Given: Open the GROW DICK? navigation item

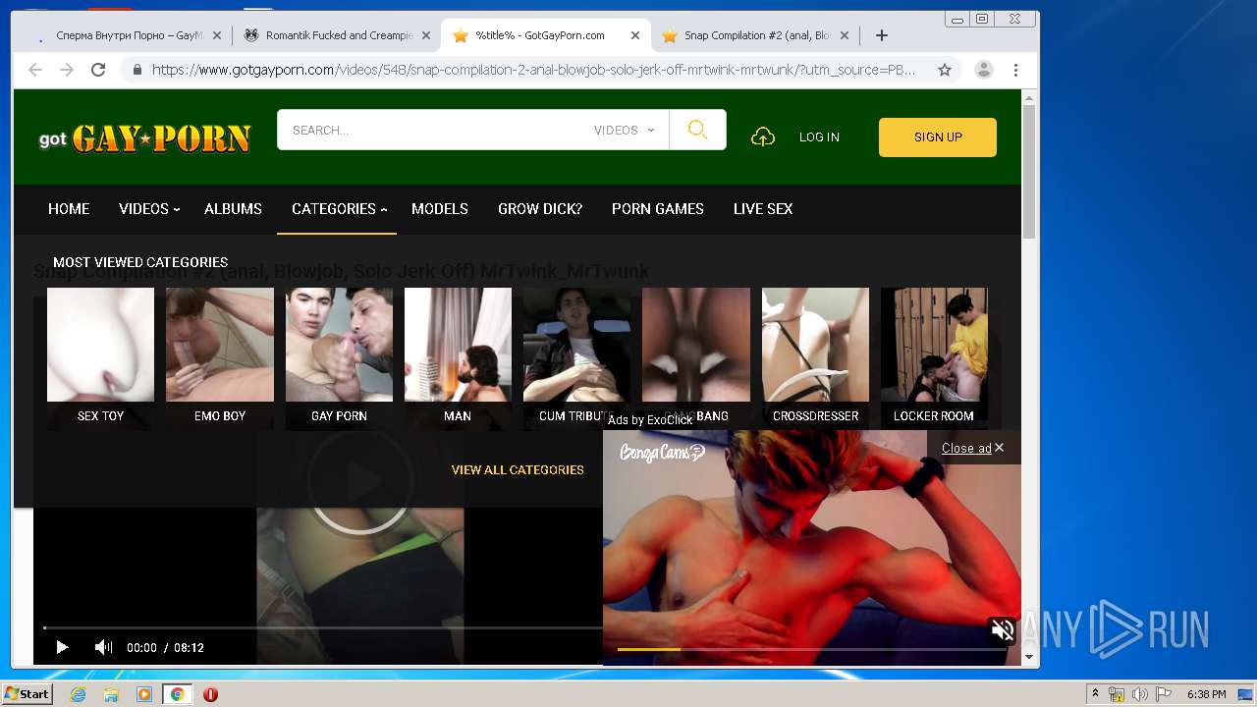Looking at the screenshot, I should (540, 209).
